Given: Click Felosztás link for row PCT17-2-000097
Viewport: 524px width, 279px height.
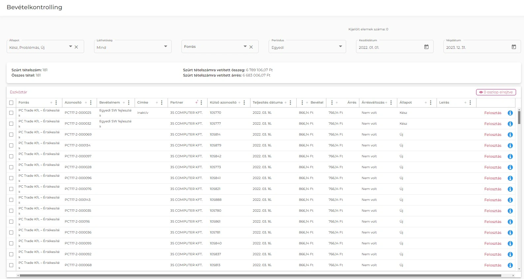Looking at the screenshot, I should (493, 156).
